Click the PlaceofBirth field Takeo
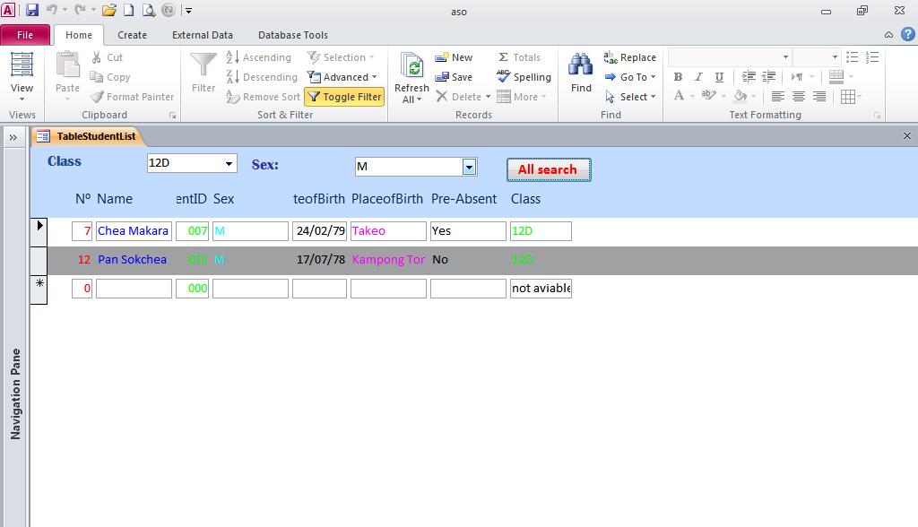Viewport: 918px width, 527px height. (x=388, y=230)
